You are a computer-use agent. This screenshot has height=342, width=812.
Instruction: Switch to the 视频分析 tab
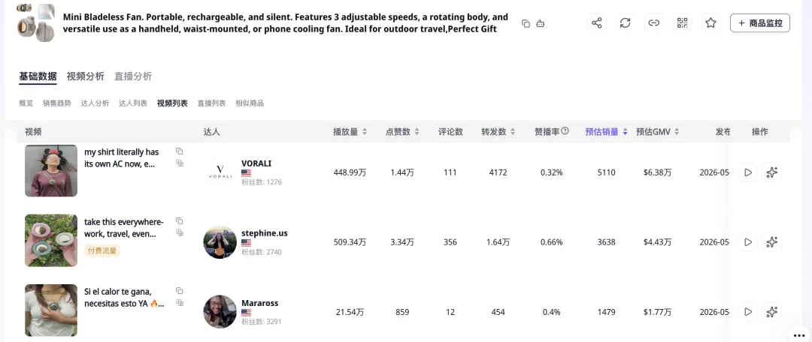[86, 76]
